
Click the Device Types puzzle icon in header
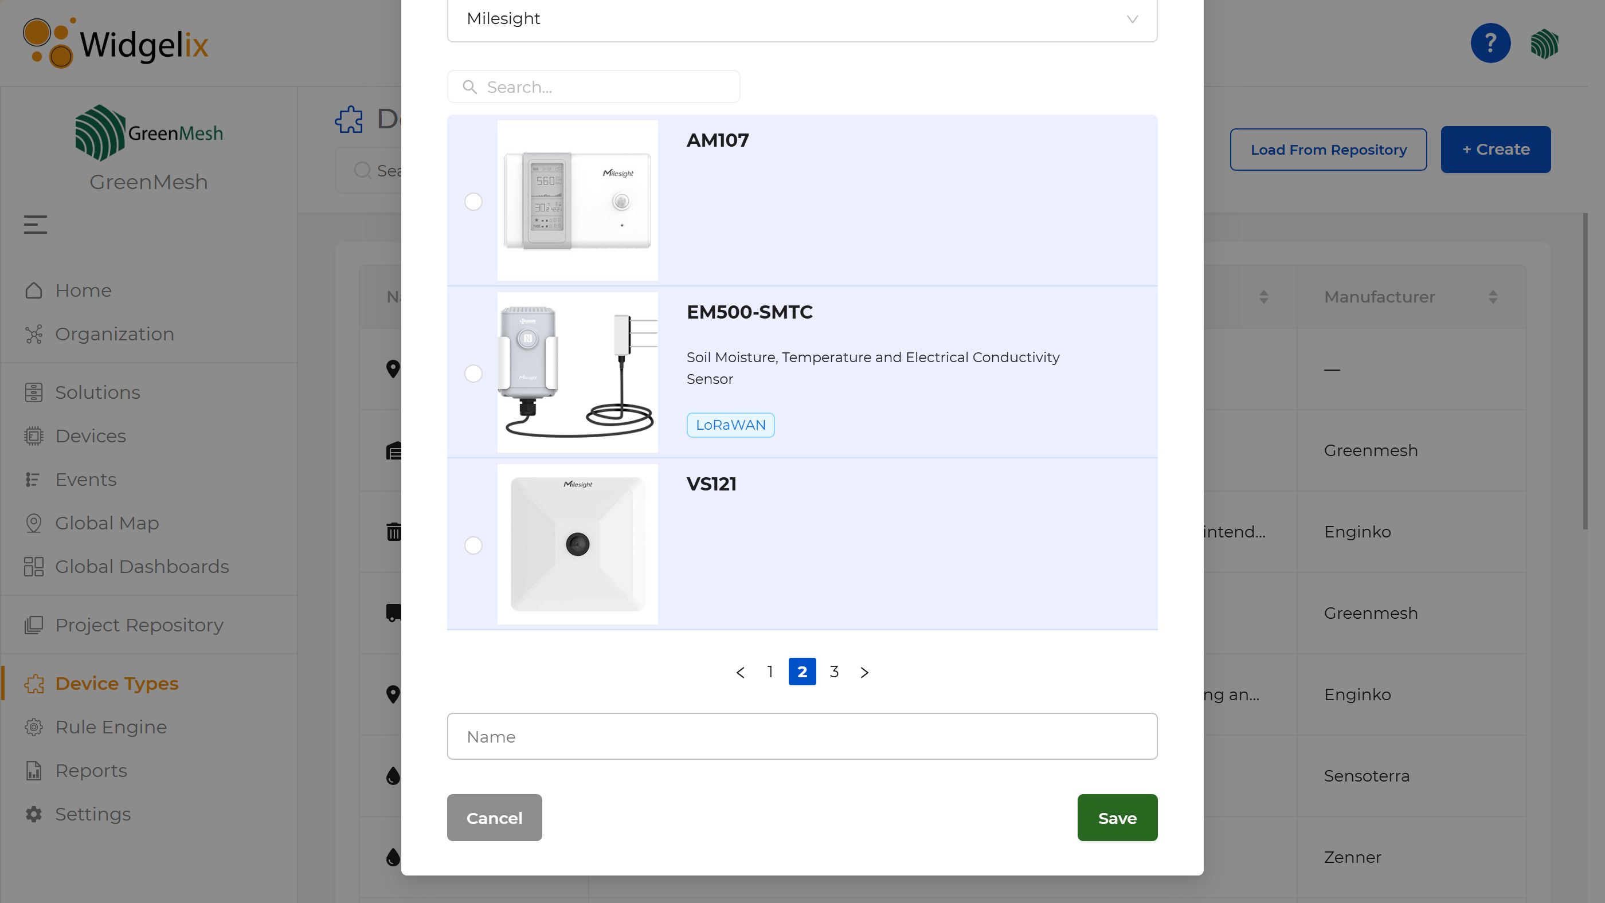pyautogui.click(x=349, y=119)
